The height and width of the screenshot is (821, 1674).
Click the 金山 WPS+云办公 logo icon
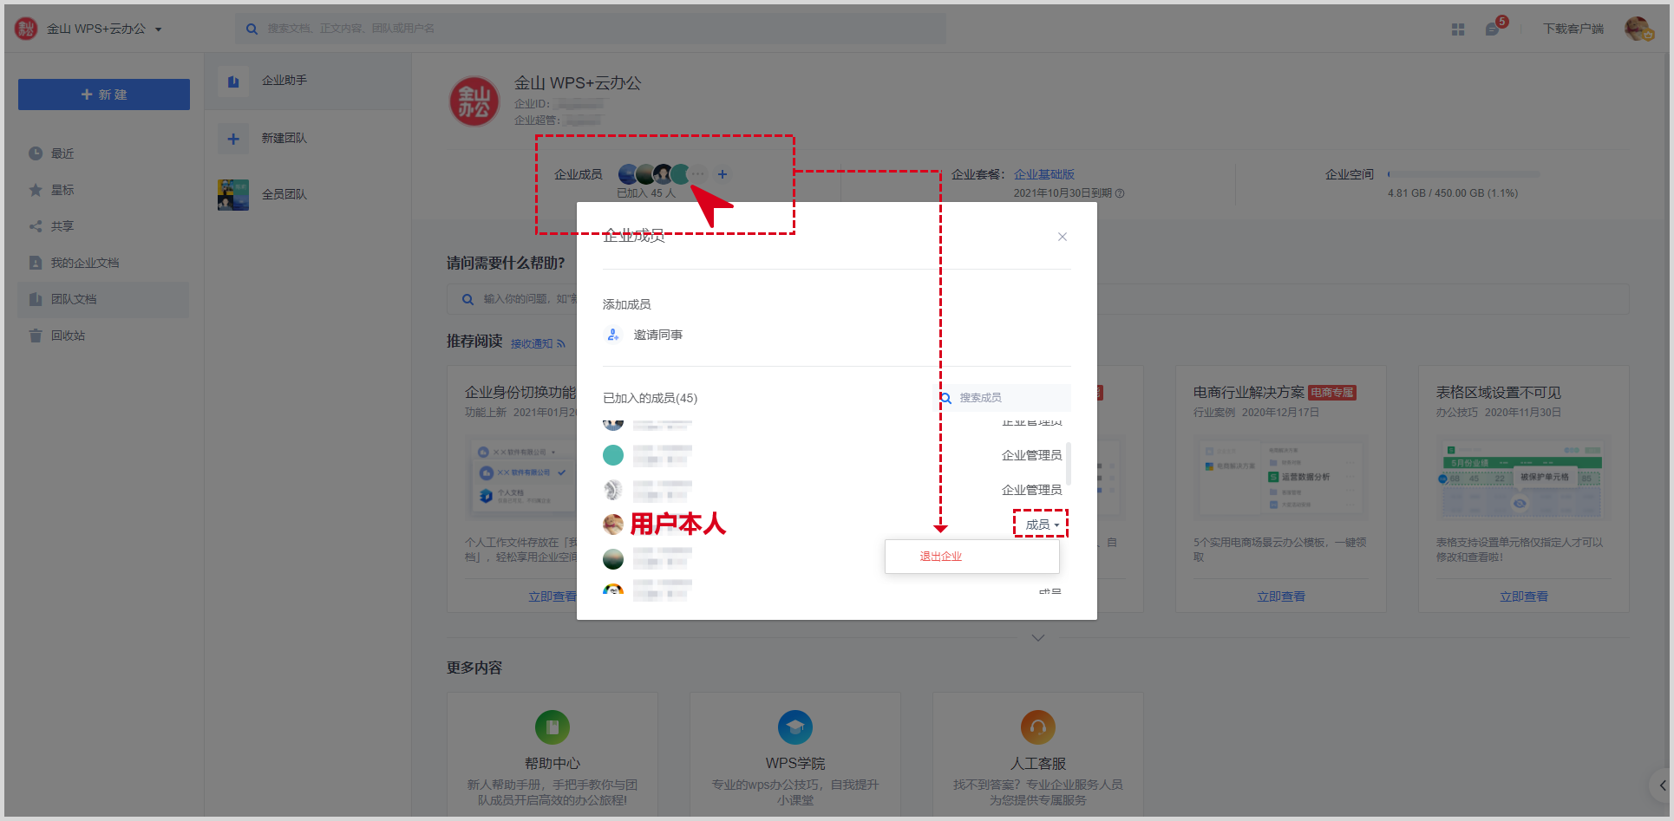coord(26,29)
